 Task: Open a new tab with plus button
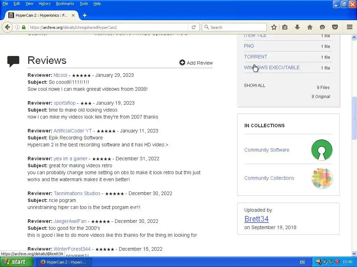coord(85,15)
